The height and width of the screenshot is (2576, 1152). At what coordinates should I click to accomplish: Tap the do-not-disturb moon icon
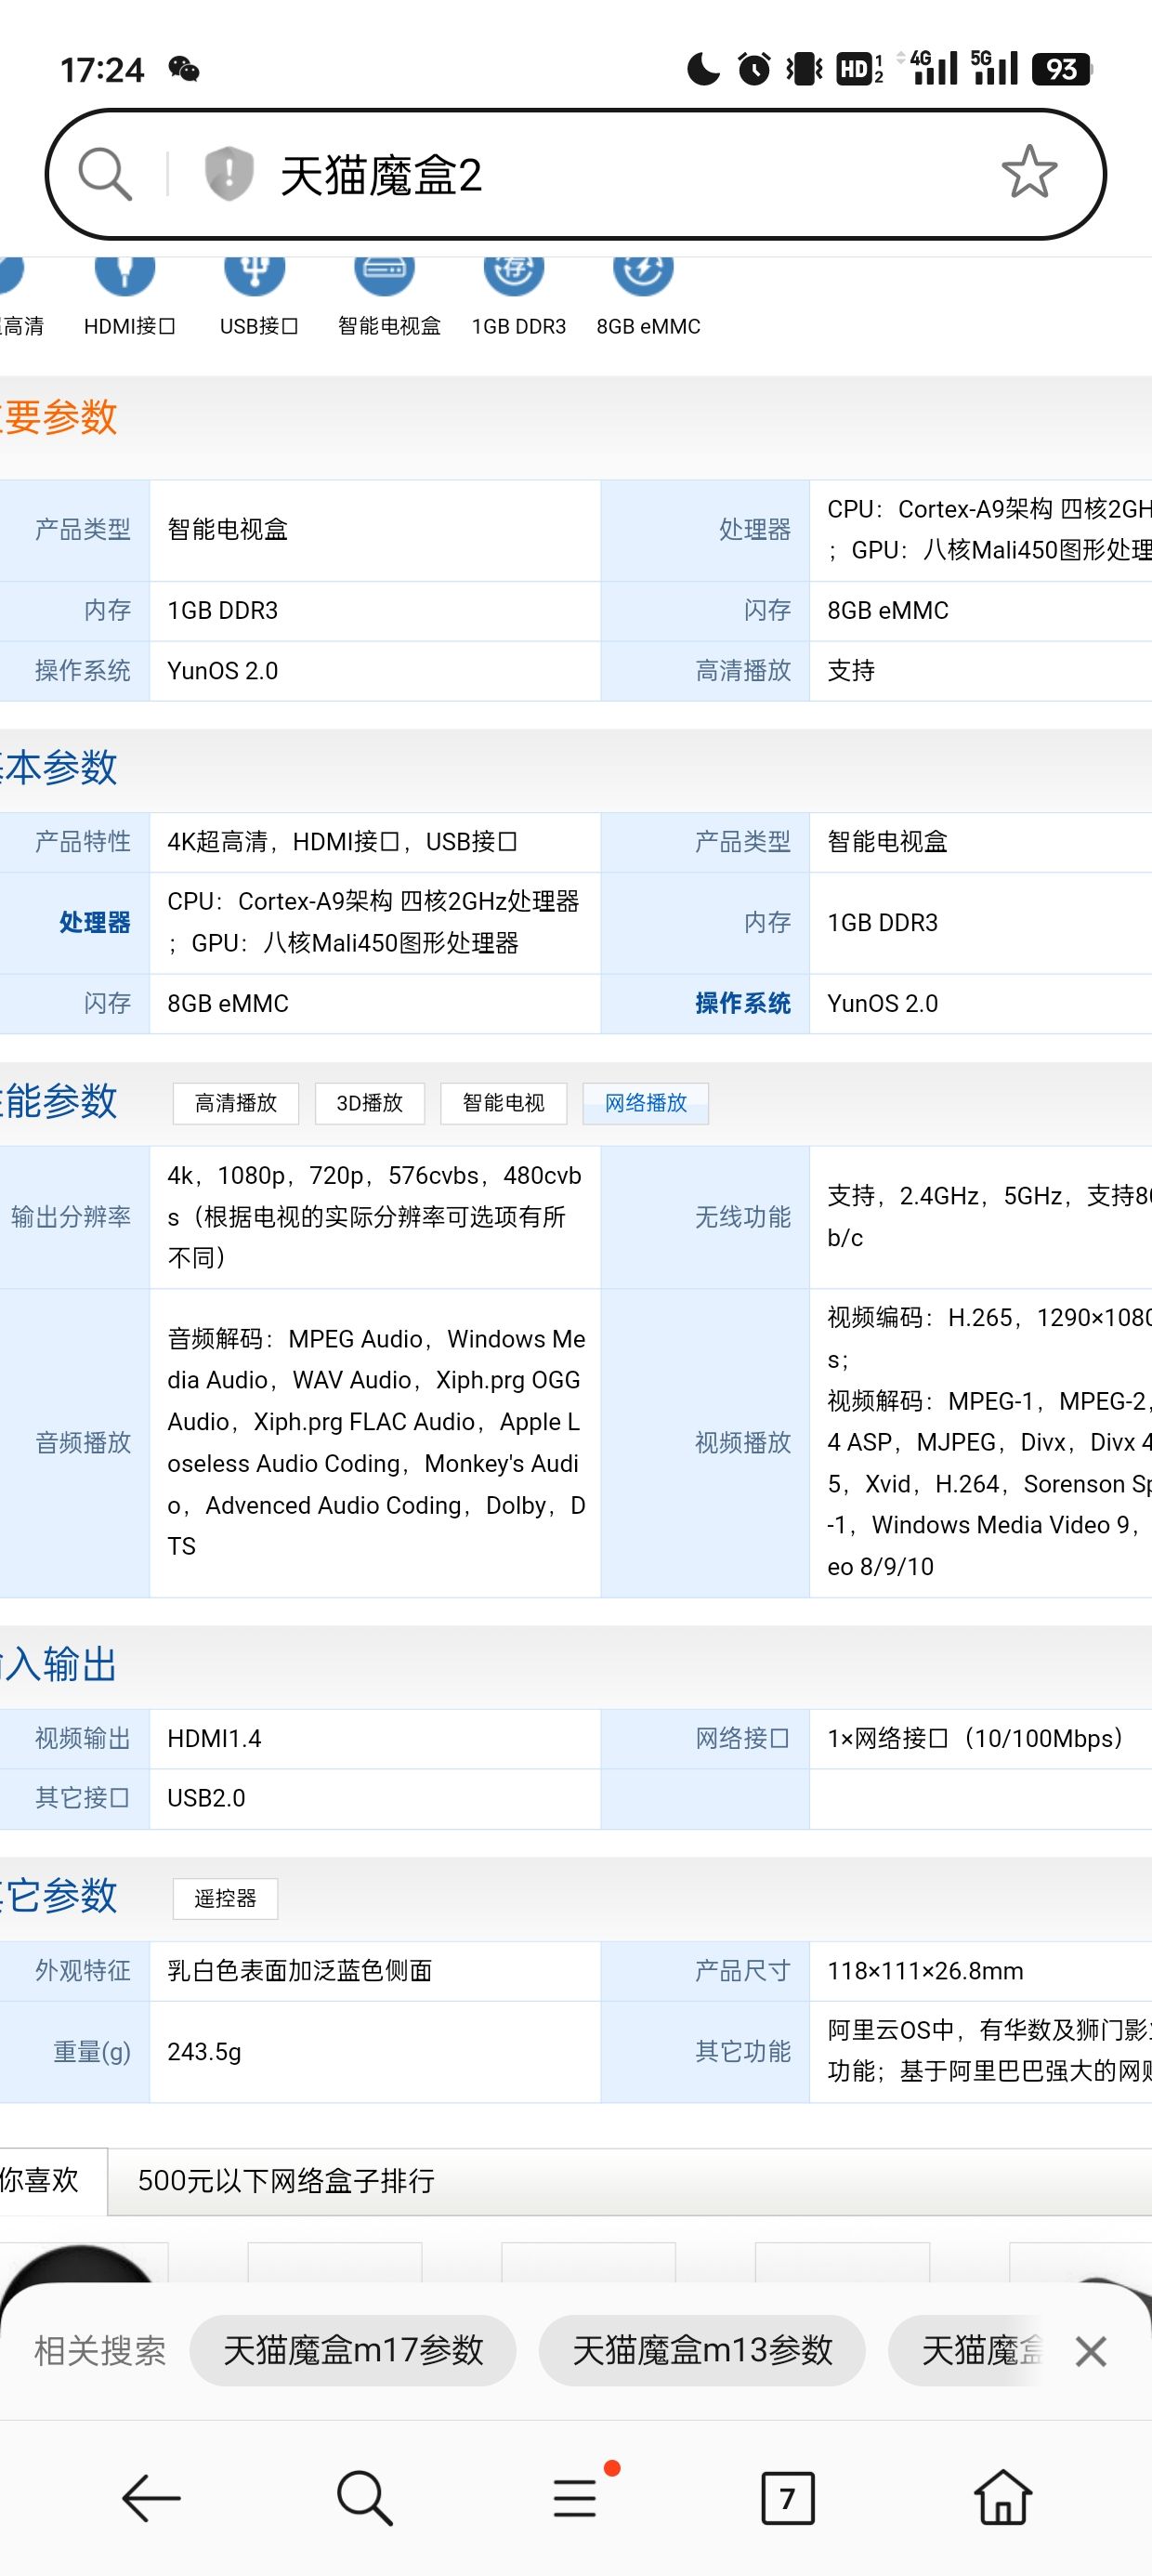pos(704,69)
